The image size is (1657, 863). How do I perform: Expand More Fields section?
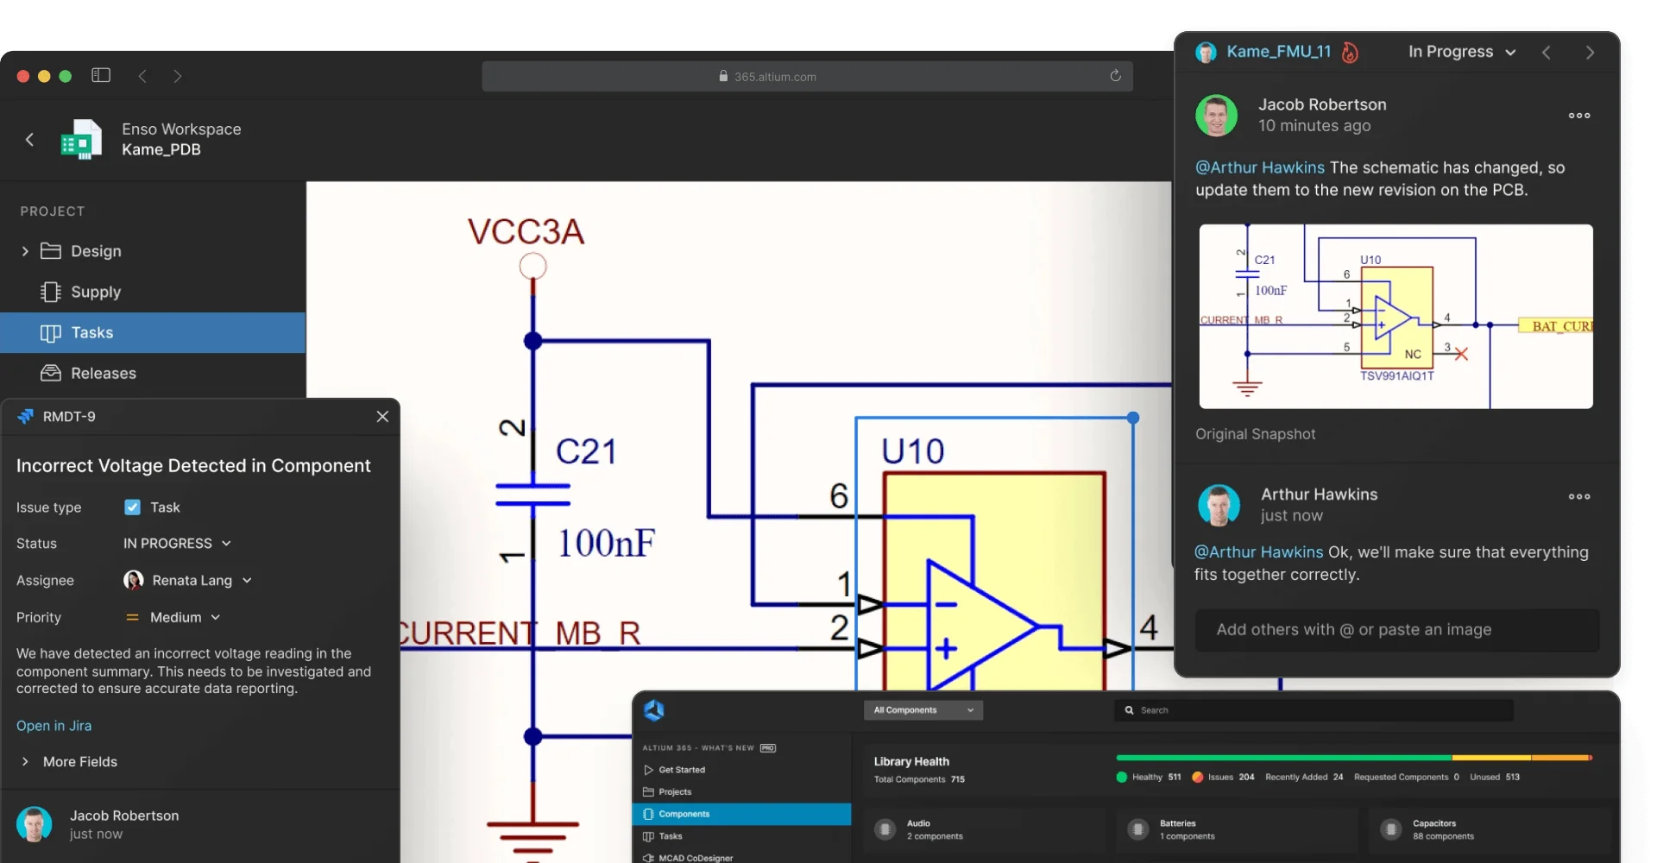(67, 761)
